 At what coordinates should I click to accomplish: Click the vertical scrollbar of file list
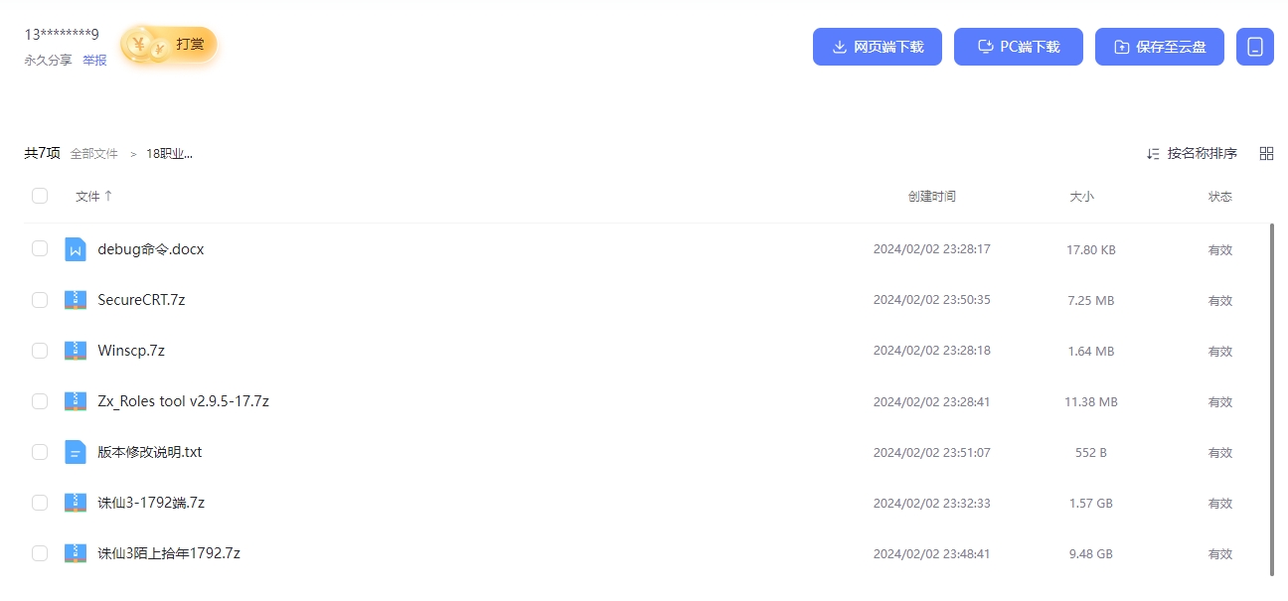pos(1272,399)
